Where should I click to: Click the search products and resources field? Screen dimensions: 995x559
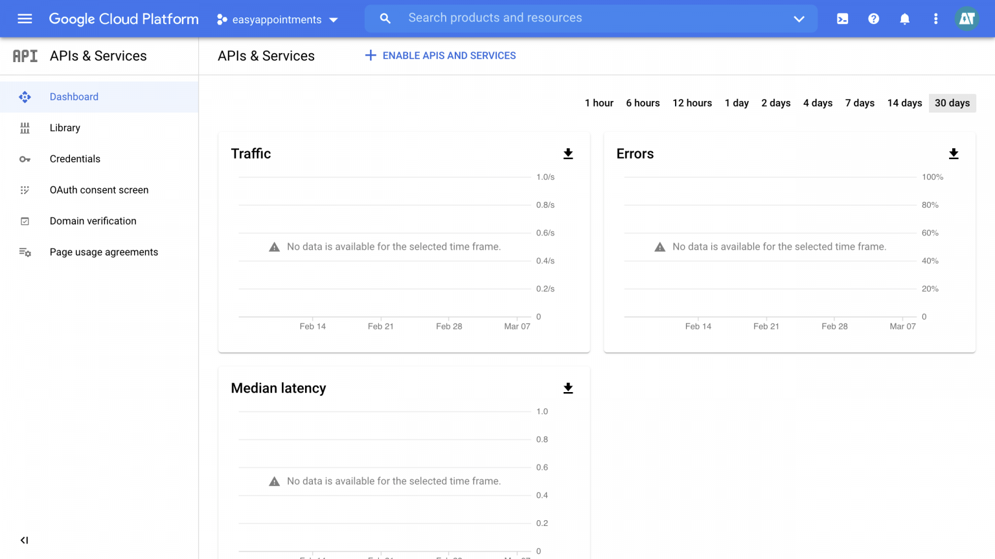coord(583,18)
